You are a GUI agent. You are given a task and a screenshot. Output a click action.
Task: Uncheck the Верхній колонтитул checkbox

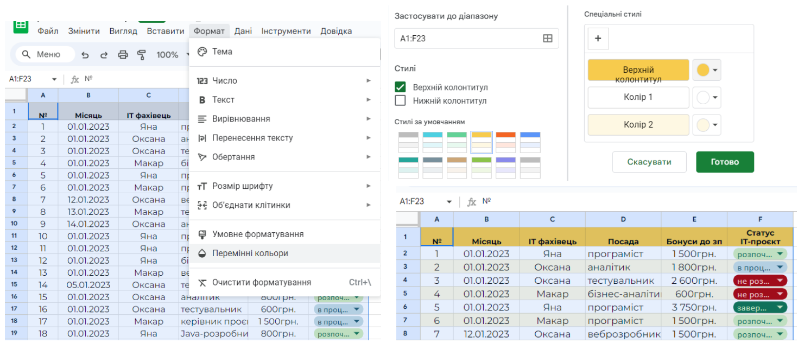pos(400,87)
